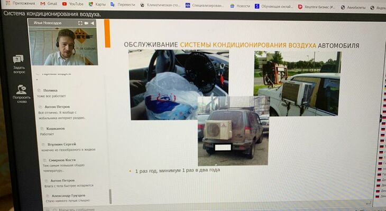This screenshot has height=211, width=386.
Task: Click the chat panel scrollbar handle
Action: [x=111, y=197]
